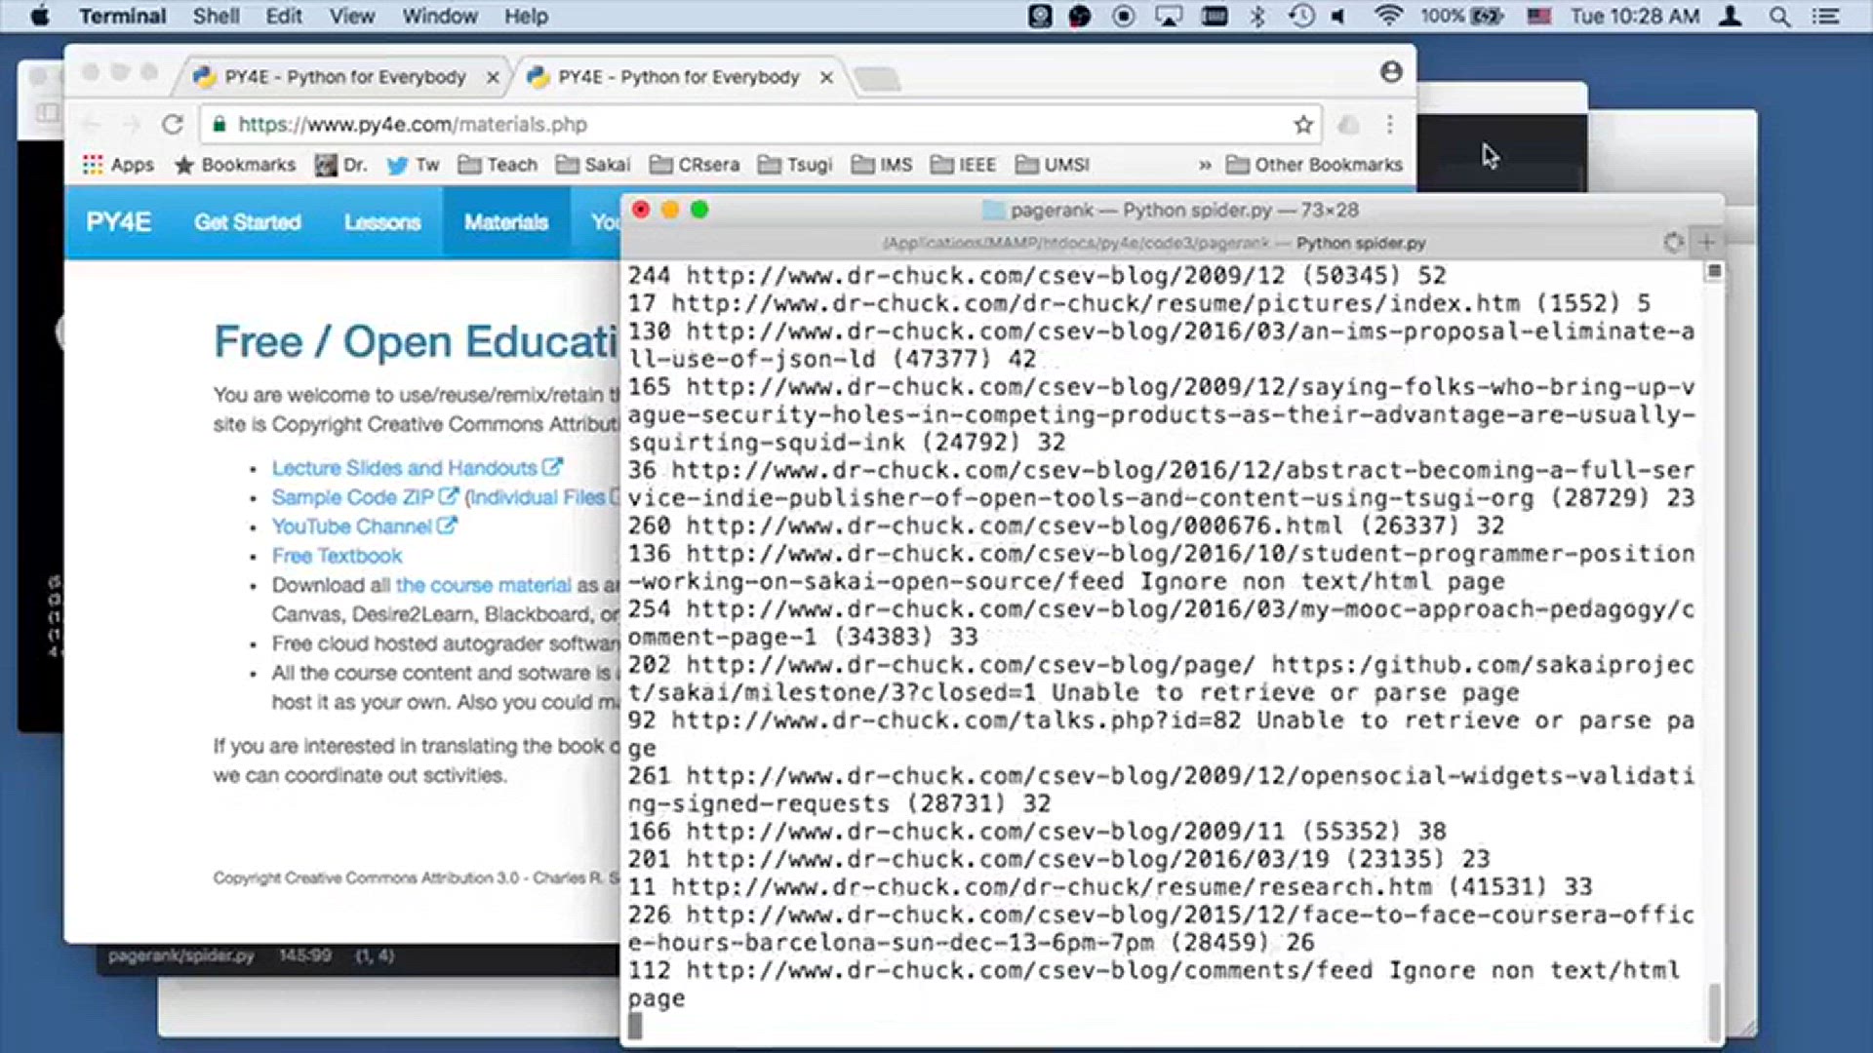1873x1053 pixels.
Task: Show hidden bookmarks with the chevron
Action: pyautogui.click(x=1205, y=165)
